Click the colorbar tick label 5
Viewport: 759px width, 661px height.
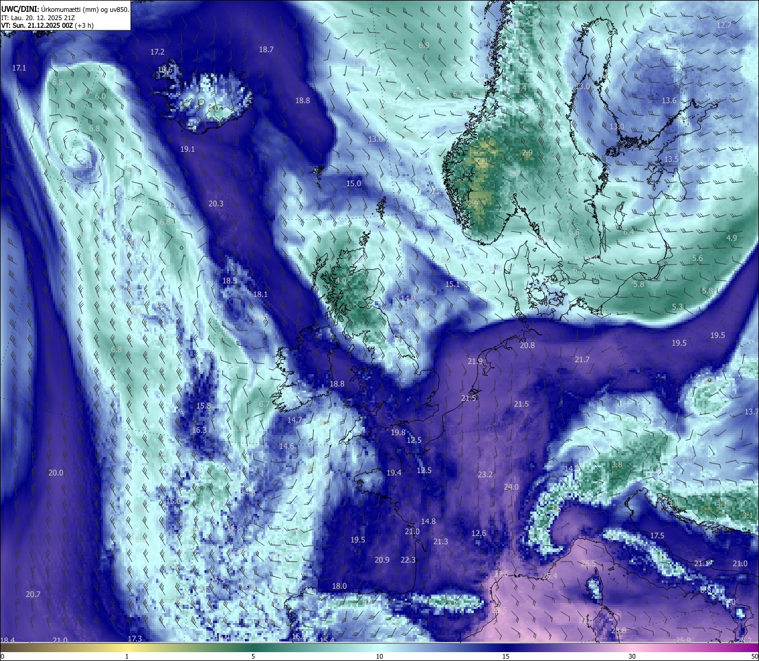pyautogui.click(x=253, y=657)
